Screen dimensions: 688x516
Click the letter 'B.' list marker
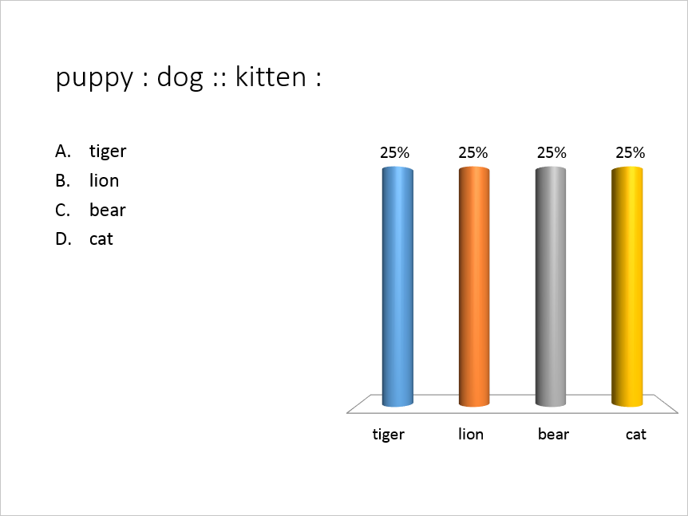tap(63, 180)
